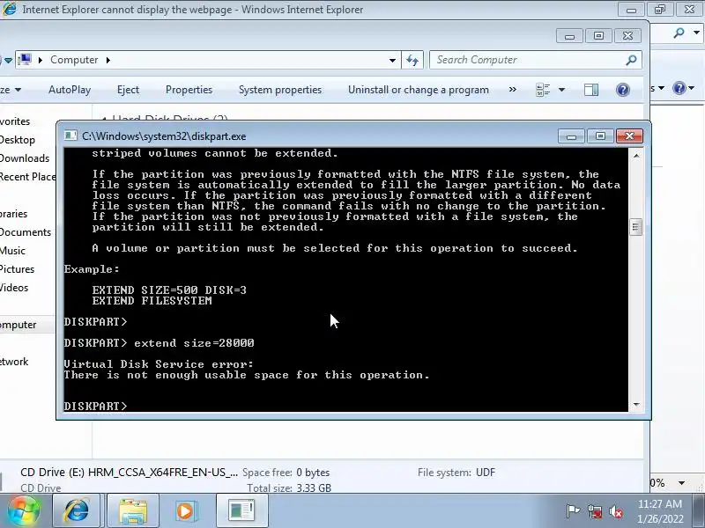
Task: Click the Internet Explorer title bar icon
Action: coord(10,9)
